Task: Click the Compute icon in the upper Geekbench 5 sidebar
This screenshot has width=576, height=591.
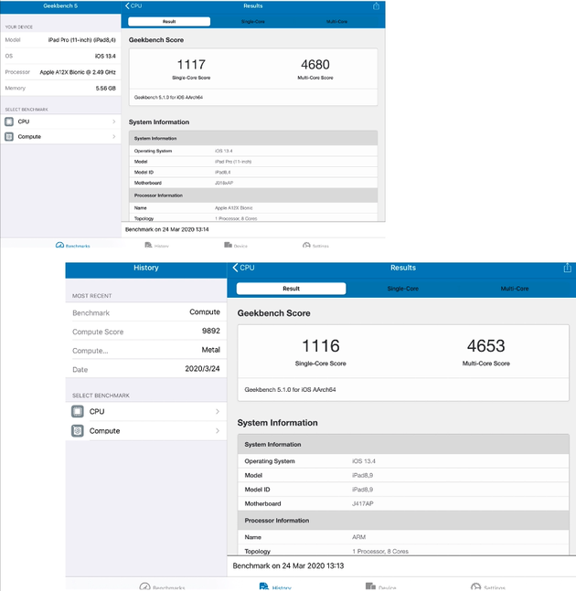Action: click(9, 137)
